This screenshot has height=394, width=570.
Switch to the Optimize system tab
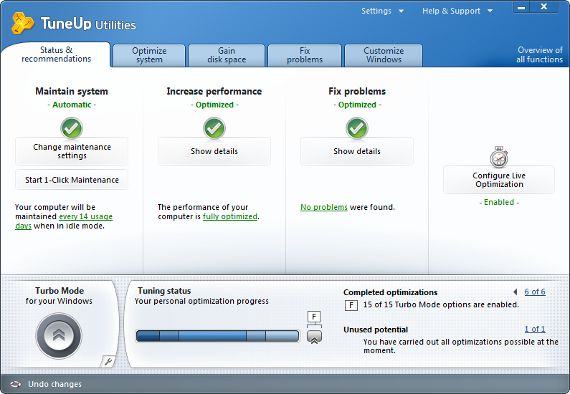(149, 55)
